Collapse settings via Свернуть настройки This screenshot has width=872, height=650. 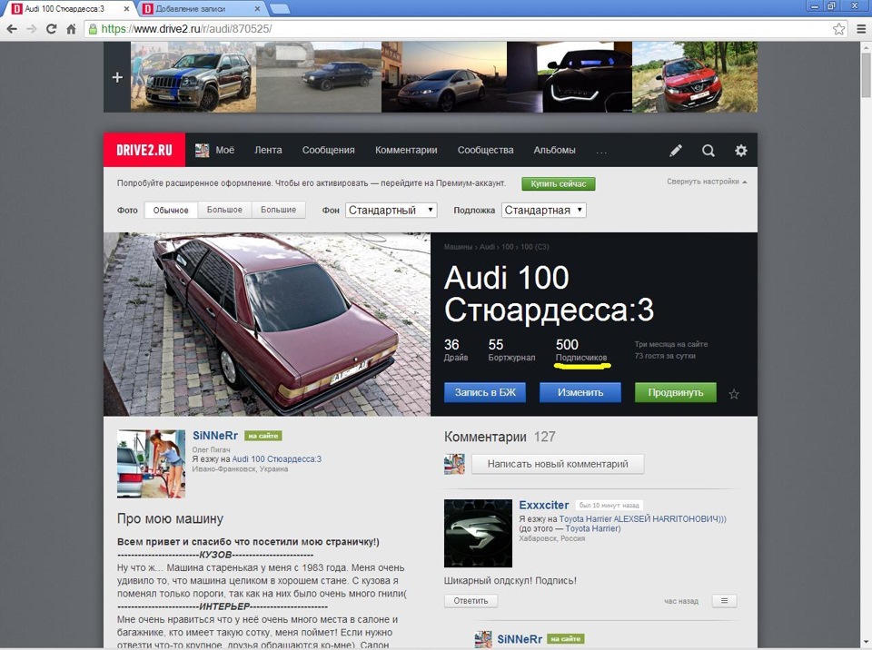[x=707, y=182]
